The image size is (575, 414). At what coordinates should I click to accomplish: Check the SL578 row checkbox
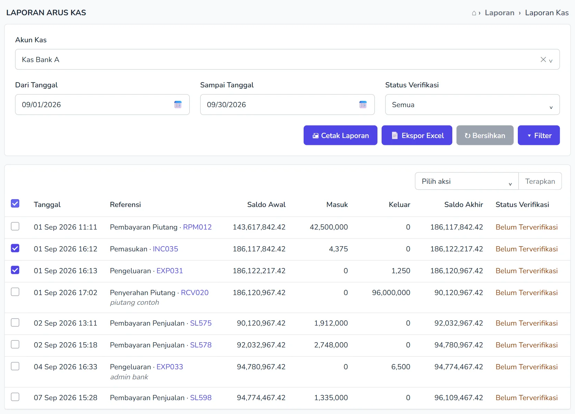[x=15, y=345]
